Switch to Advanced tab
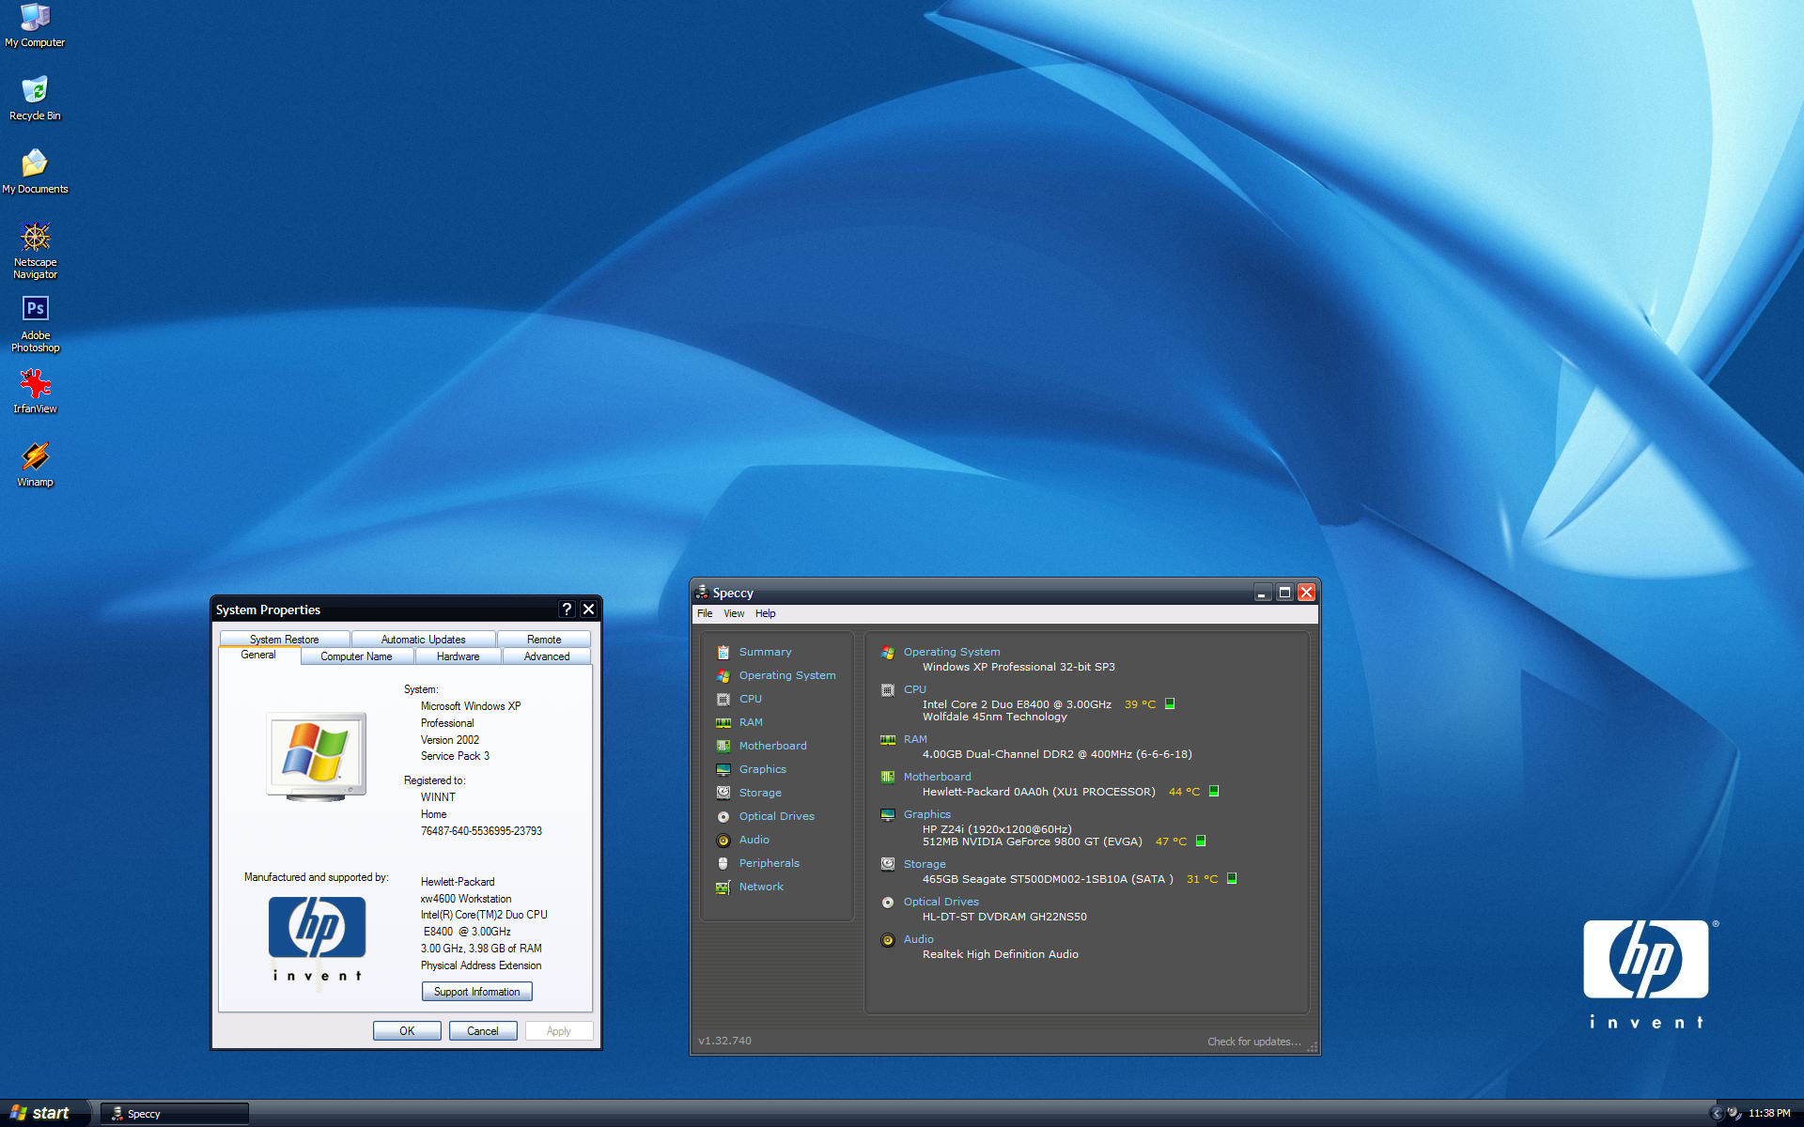The height and width of the screenshot is (1127, 1804). [x=547, y=656]
